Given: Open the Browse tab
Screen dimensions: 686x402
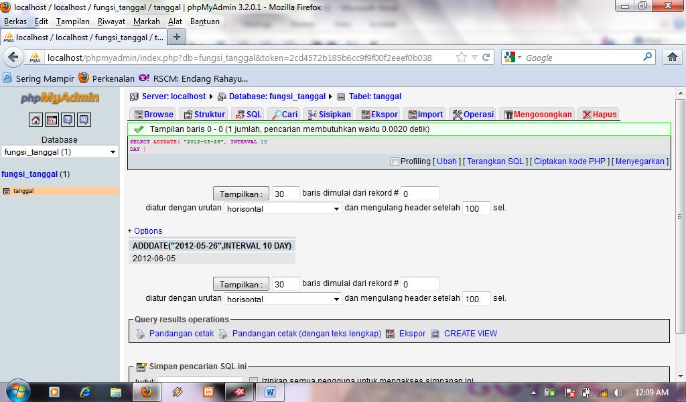Looking at the screenshot, I should pos(154,115).
